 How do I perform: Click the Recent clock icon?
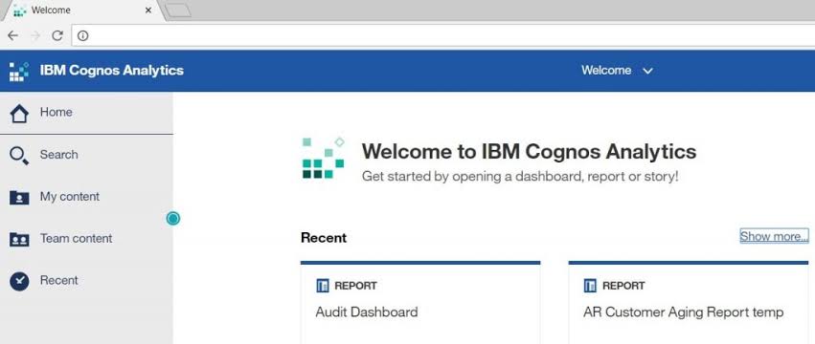19,281
